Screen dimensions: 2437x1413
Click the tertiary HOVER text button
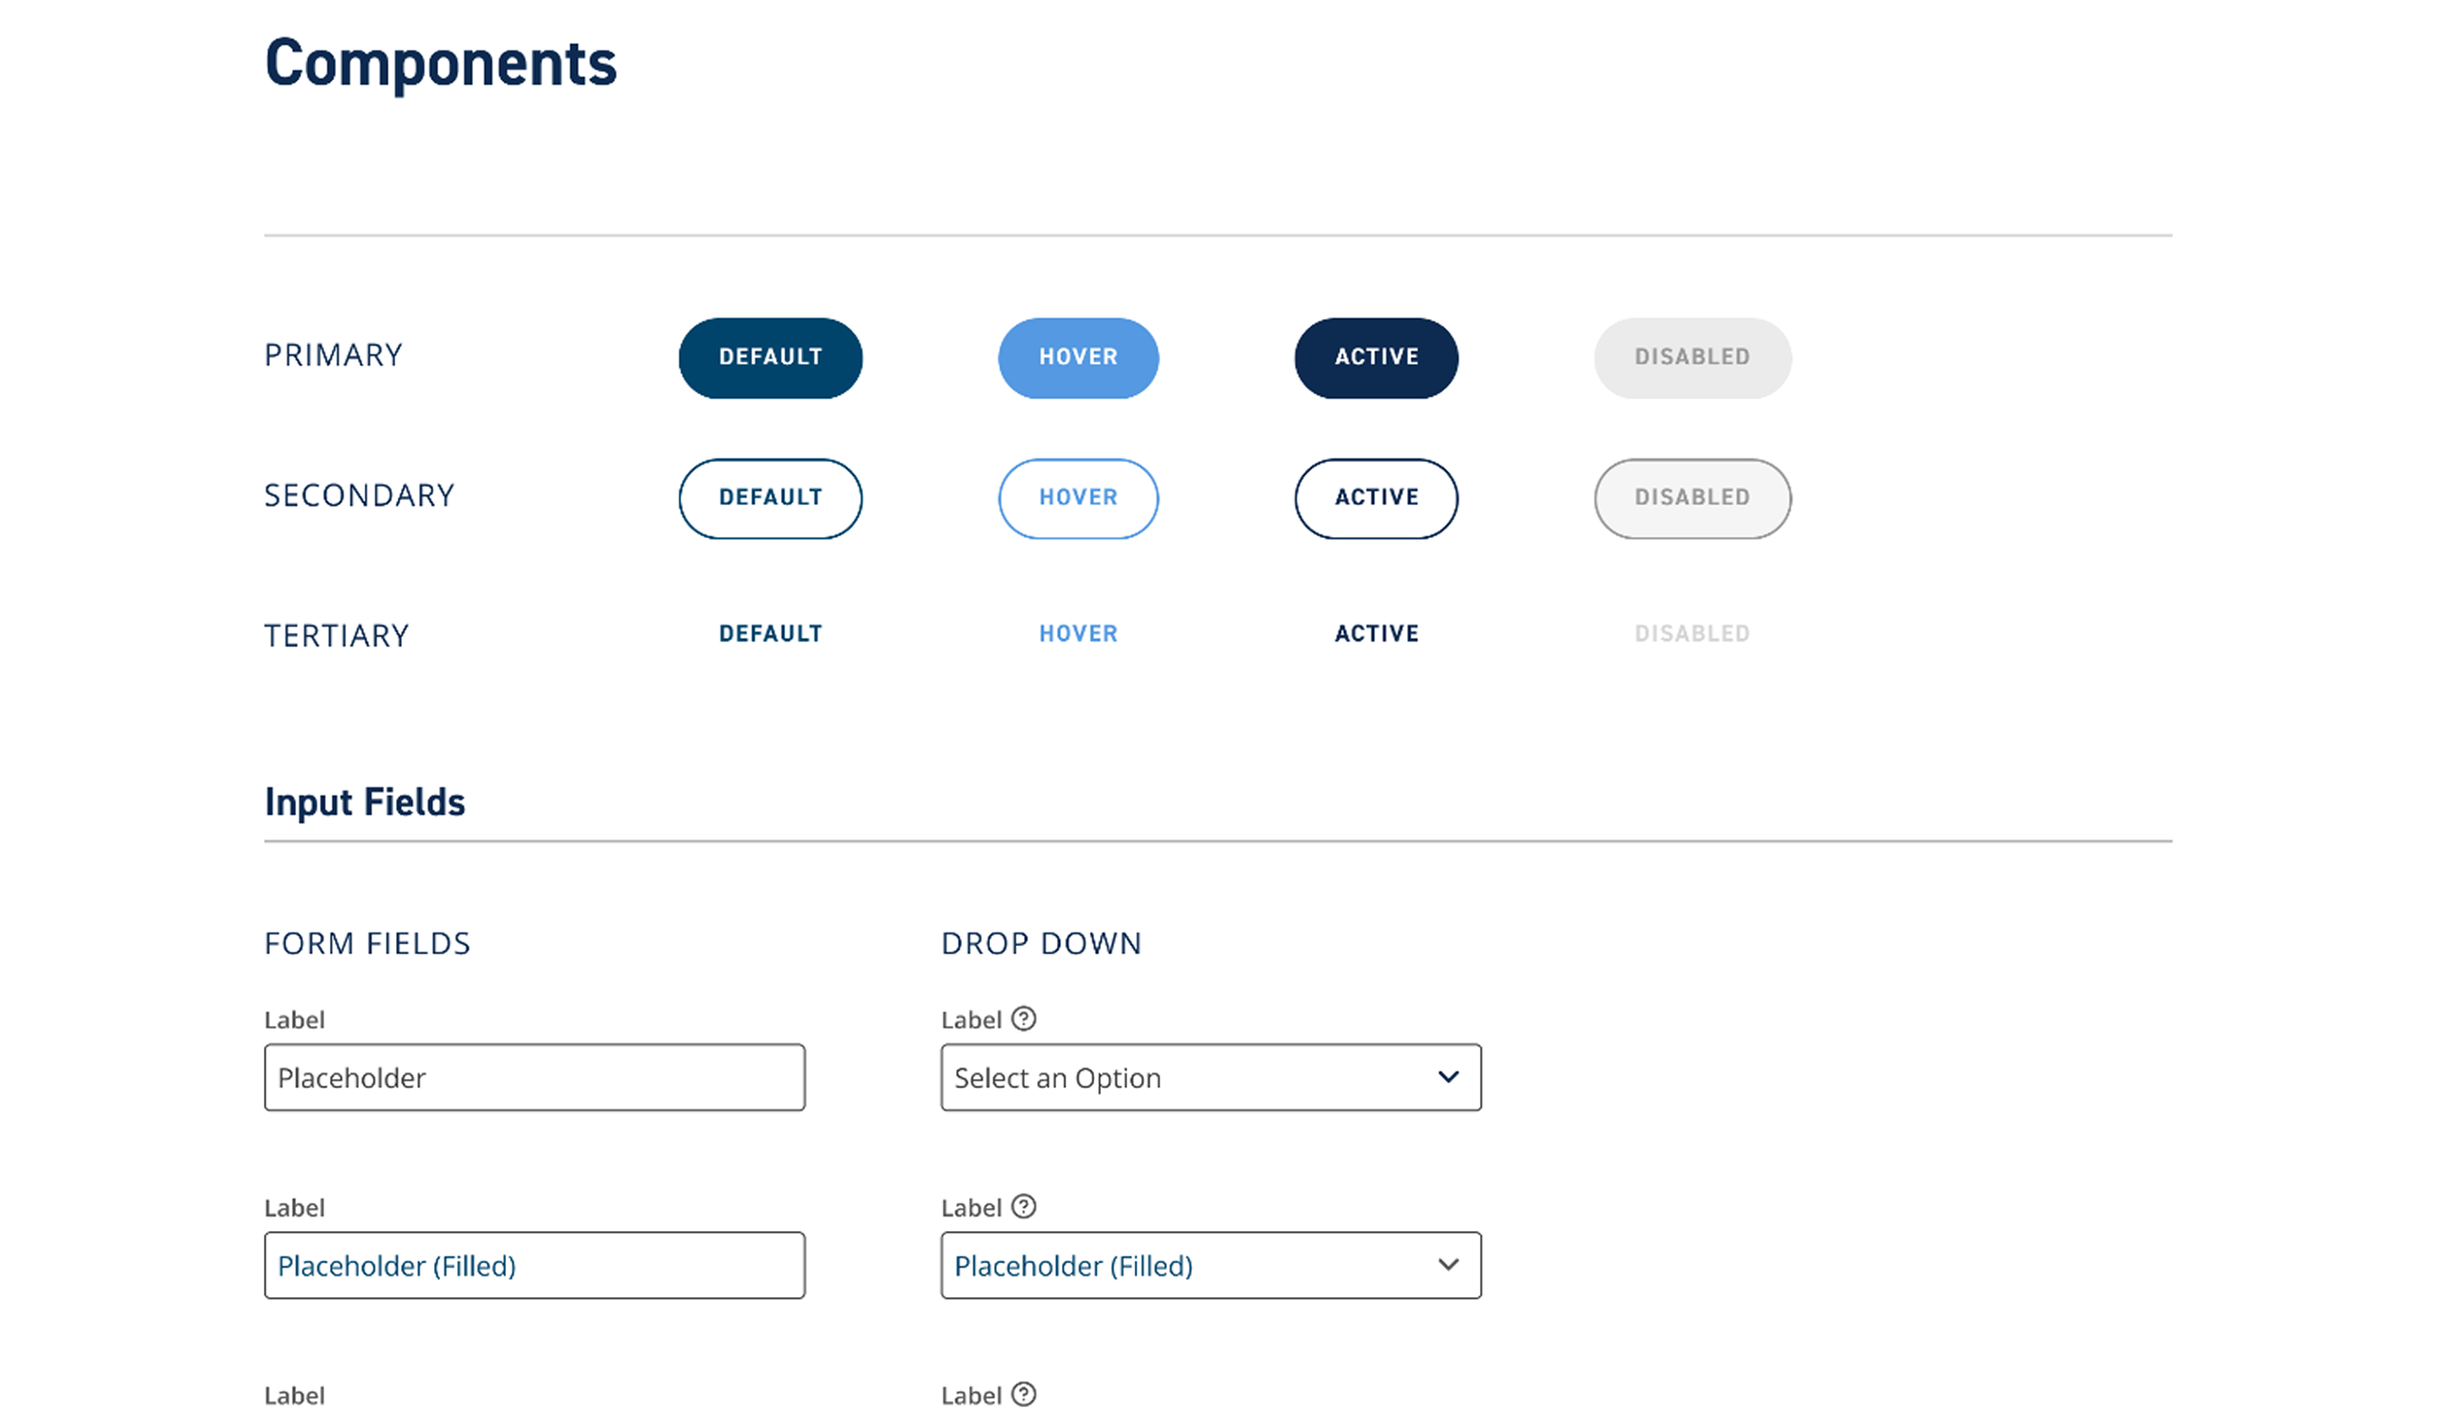(x=1077, y=634)
